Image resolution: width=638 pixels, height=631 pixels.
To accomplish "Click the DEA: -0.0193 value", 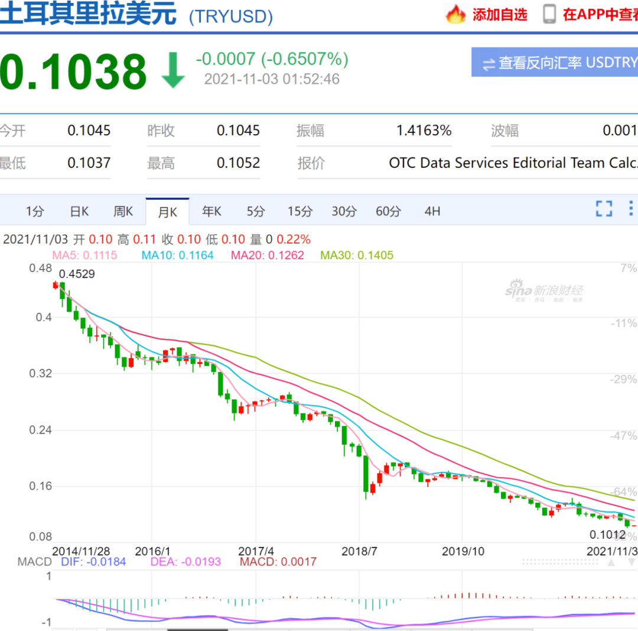I will pyautogui.click(x=185, y=562).
